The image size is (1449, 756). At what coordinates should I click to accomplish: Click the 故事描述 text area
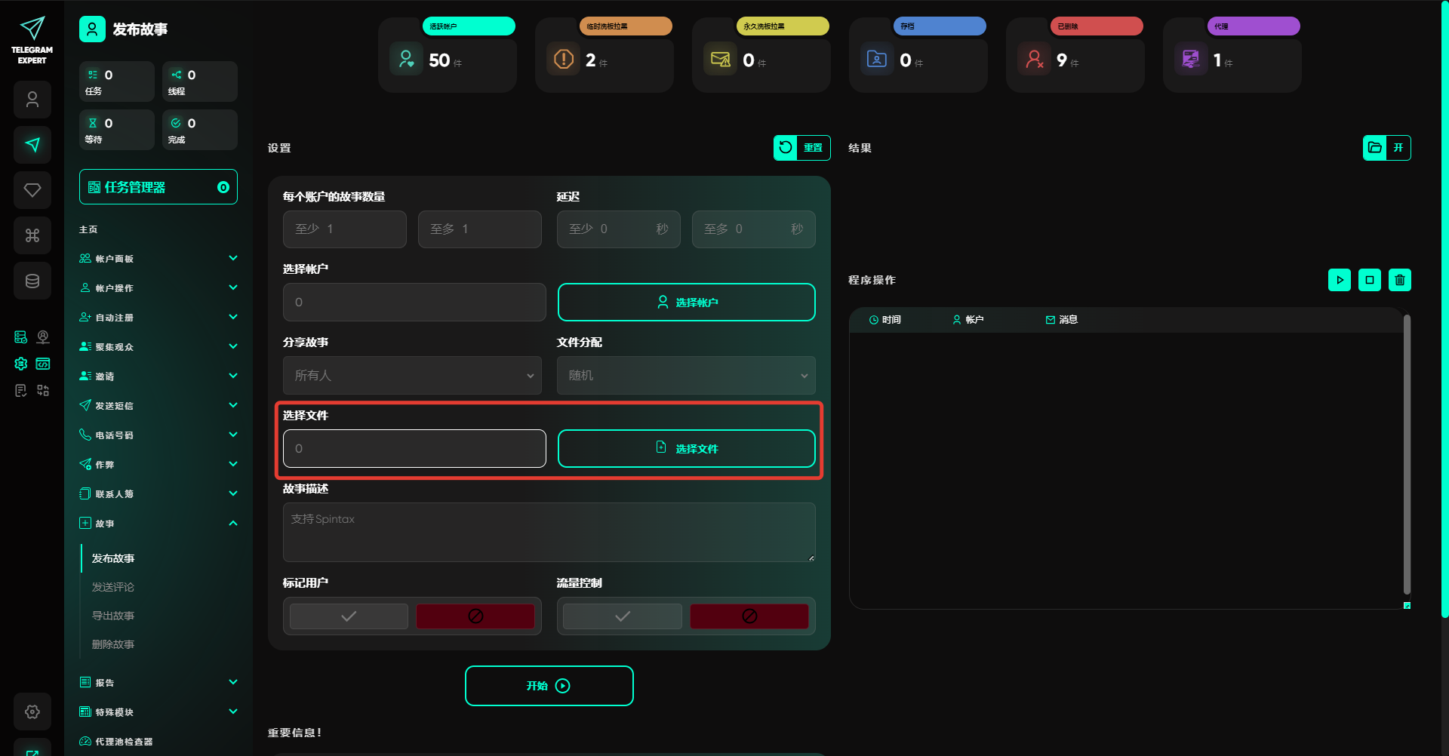[549, 533]
